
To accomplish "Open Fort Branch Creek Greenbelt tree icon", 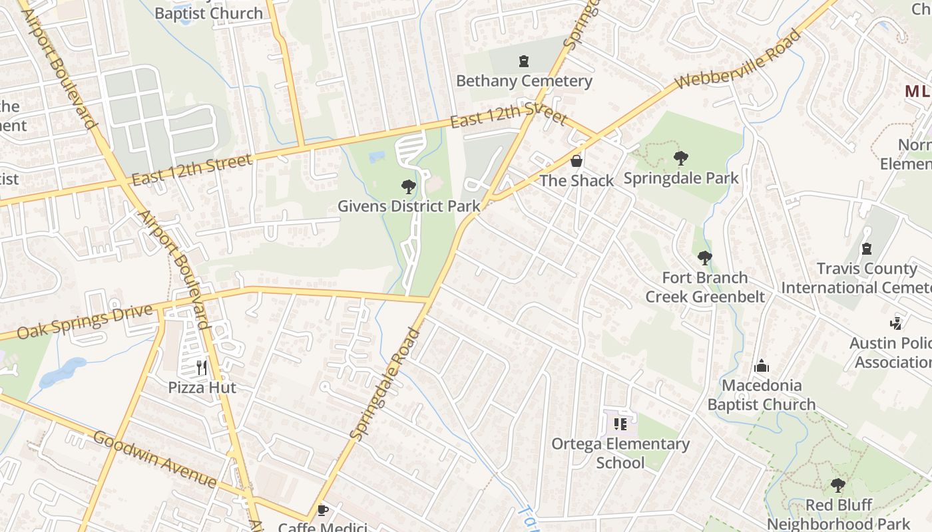I will (704, 258).
